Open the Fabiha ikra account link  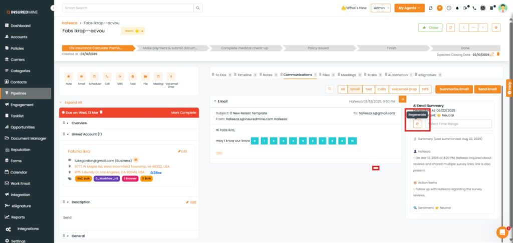(x=79, y=151)
